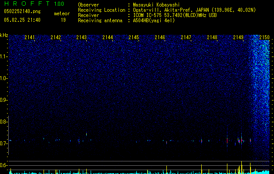Viewport: 274px width, 174px height.
Task: Click the 0.8 frequency axis label
Action: 3,122
